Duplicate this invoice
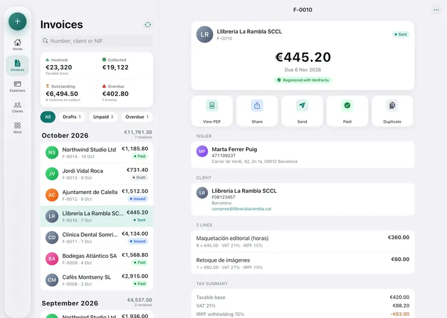The width and height of the screenshot is (447, 318). point(392,111)
